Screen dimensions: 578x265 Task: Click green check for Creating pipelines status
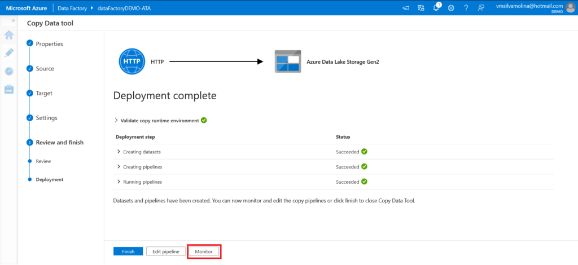(364, 166)
